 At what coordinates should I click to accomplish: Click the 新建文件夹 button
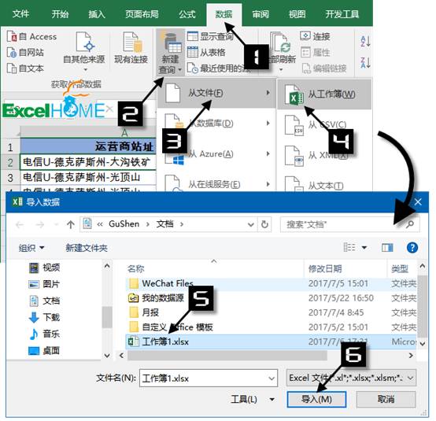click(87, 247)
